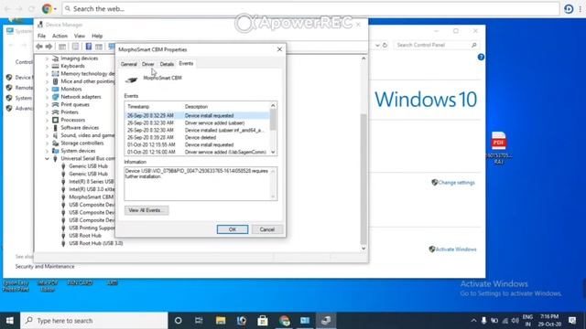This screenshot has width=586, height=329.
Task: Click the events list scroll down arrow
Action: coord(273,153)
